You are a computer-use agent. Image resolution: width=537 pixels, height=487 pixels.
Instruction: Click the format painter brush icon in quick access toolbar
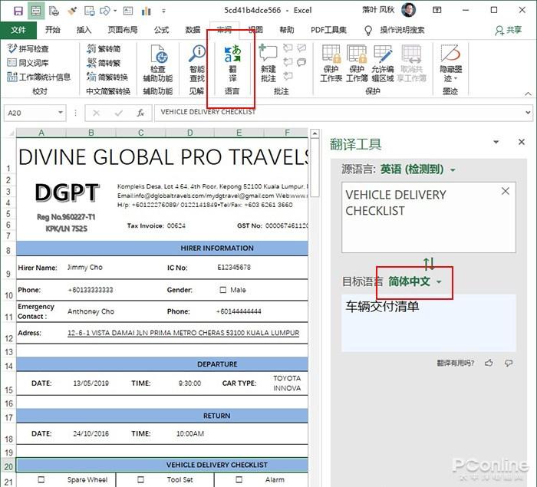72,11
